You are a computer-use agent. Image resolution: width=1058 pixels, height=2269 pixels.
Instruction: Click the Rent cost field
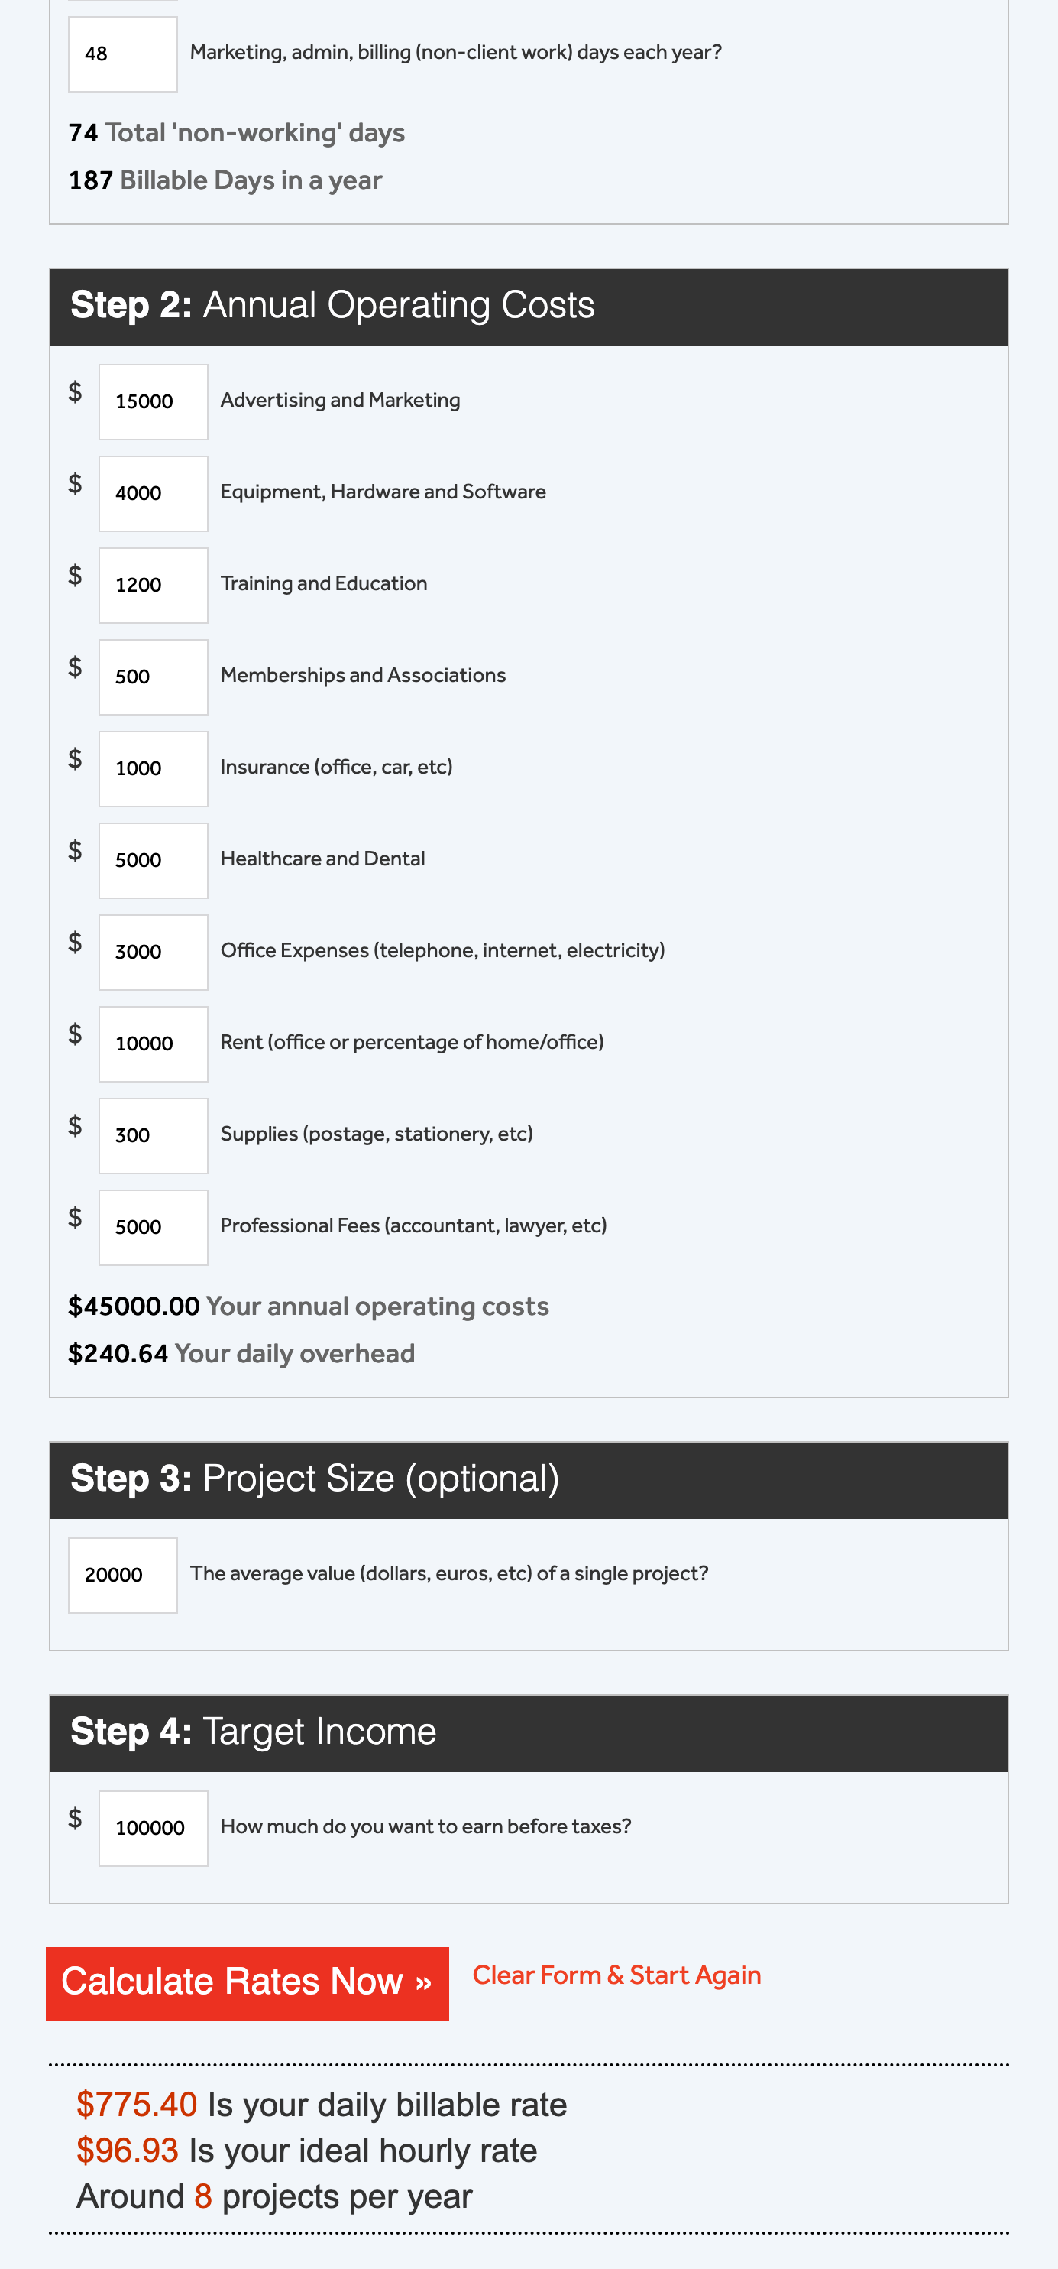click(x=152, y=1044)
